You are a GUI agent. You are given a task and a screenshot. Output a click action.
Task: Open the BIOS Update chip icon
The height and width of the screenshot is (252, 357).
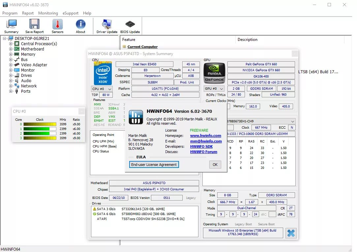pos(130,24)
